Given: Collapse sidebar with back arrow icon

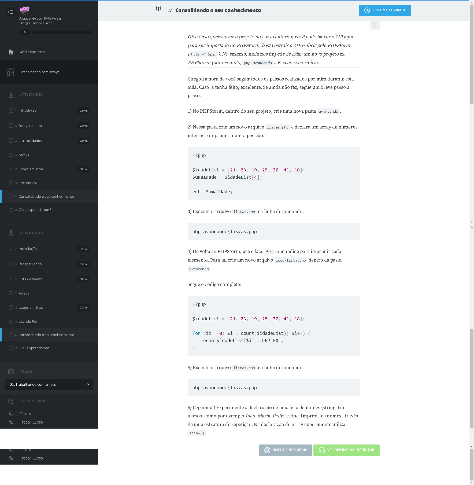Looking at the screenshot, I should (10, 12).
